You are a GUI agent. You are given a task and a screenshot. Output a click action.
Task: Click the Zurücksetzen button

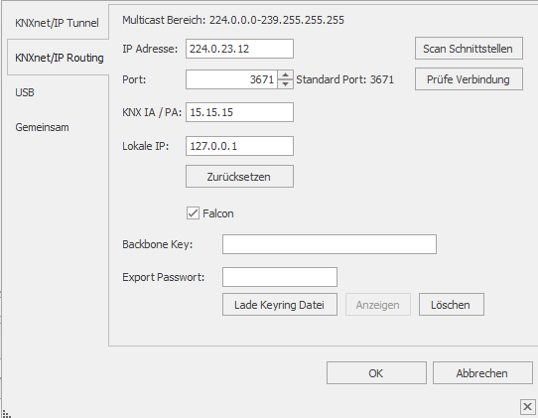pyautogui.click(x=239, y=177)
